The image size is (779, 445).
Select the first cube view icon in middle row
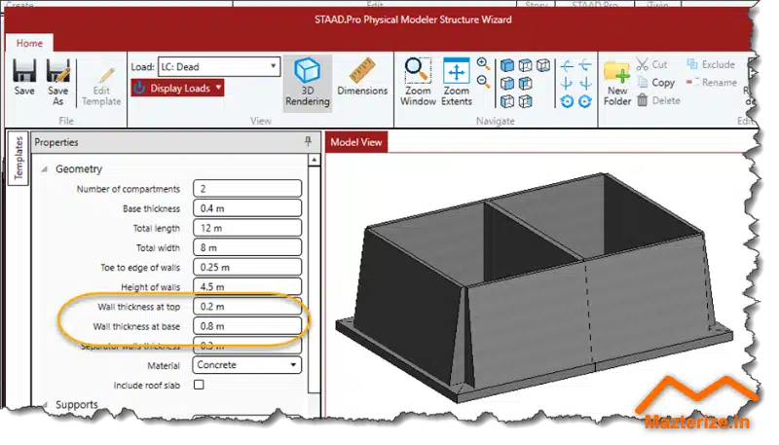[506, 84]
